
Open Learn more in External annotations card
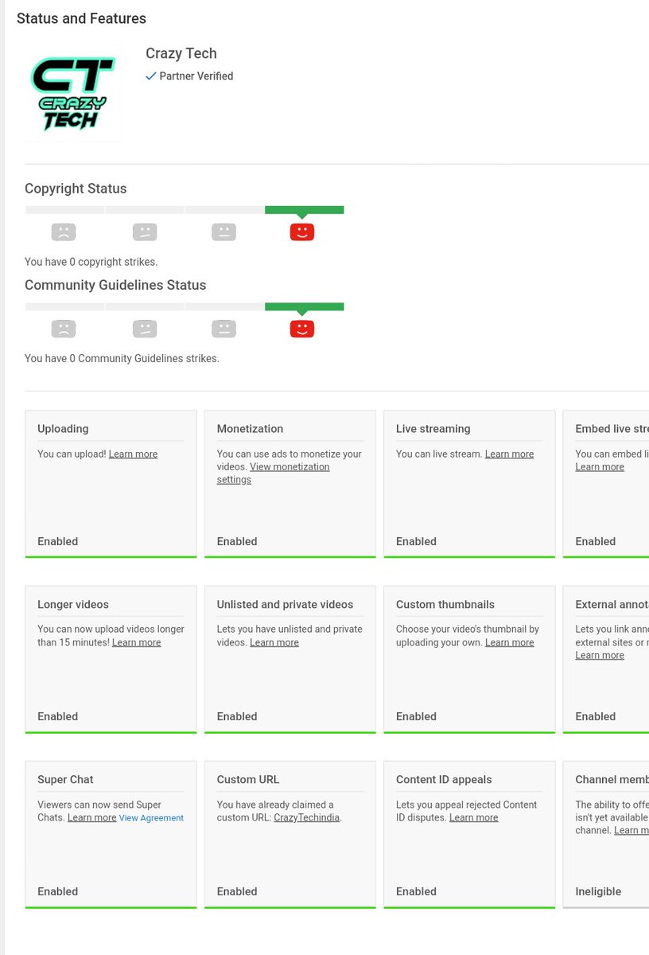(600, 655)
